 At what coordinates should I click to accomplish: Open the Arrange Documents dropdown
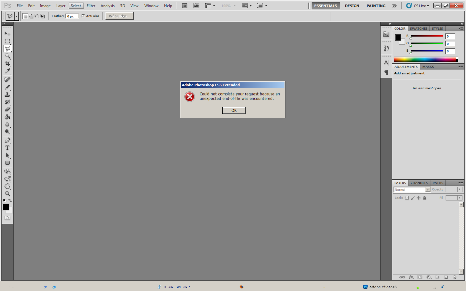click(247, 6)
